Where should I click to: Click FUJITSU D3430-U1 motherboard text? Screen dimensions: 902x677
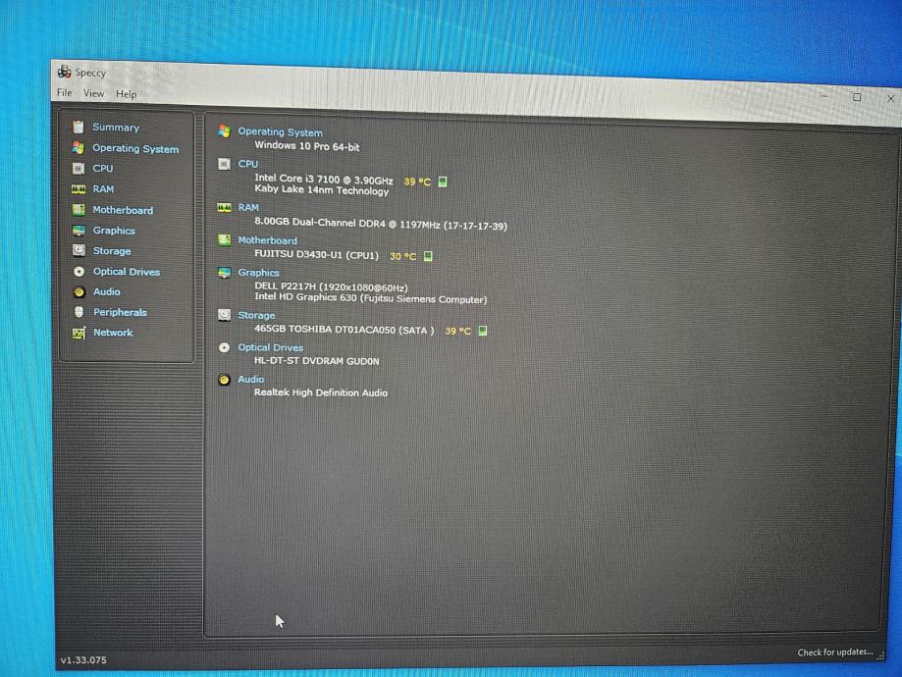316,254
